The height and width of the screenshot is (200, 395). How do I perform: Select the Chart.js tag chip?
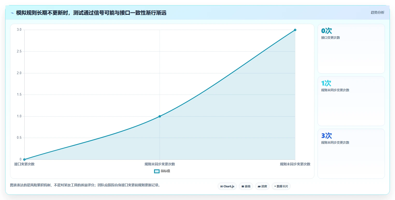coord(227,186)
